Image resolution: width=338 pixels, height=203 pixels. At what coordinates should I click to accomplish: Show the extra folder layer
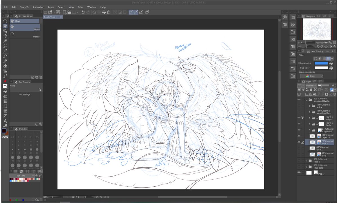(x=299, y=106)
